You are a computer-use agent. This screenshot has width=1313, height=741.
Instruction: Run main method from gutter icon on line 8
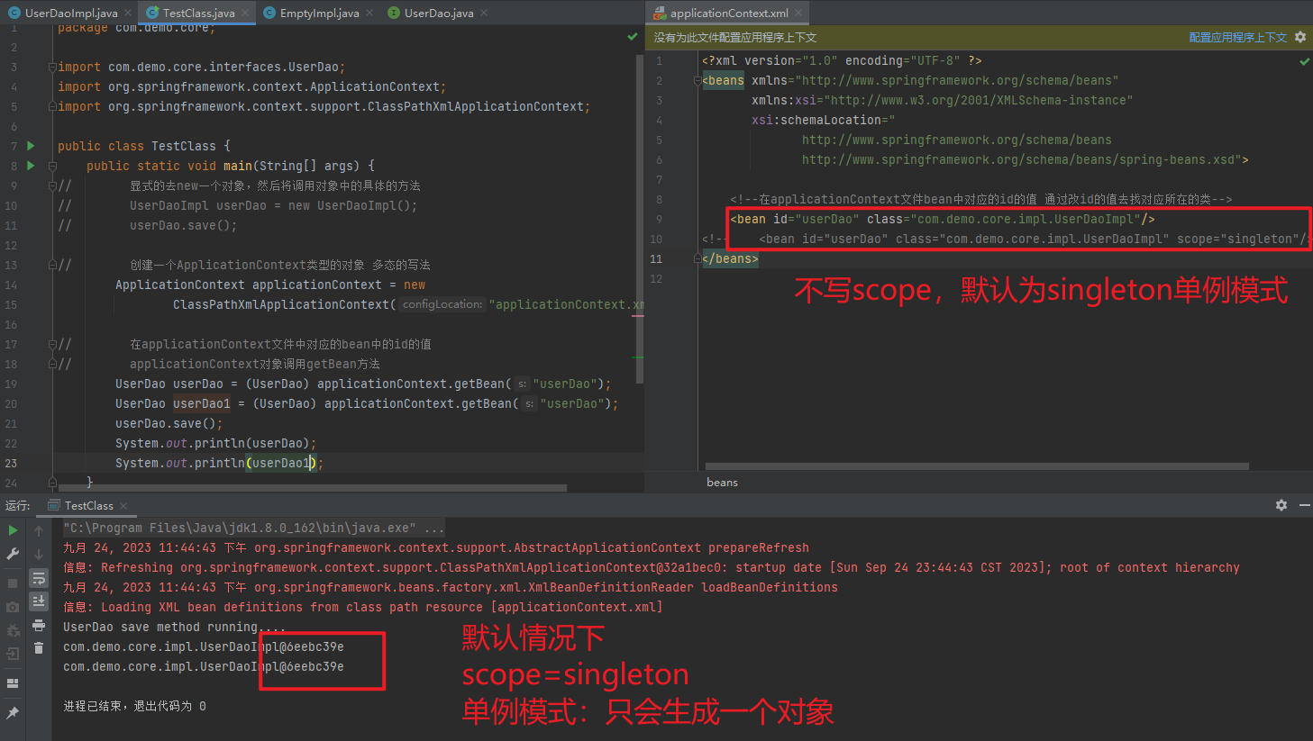[x=32, y=165]
